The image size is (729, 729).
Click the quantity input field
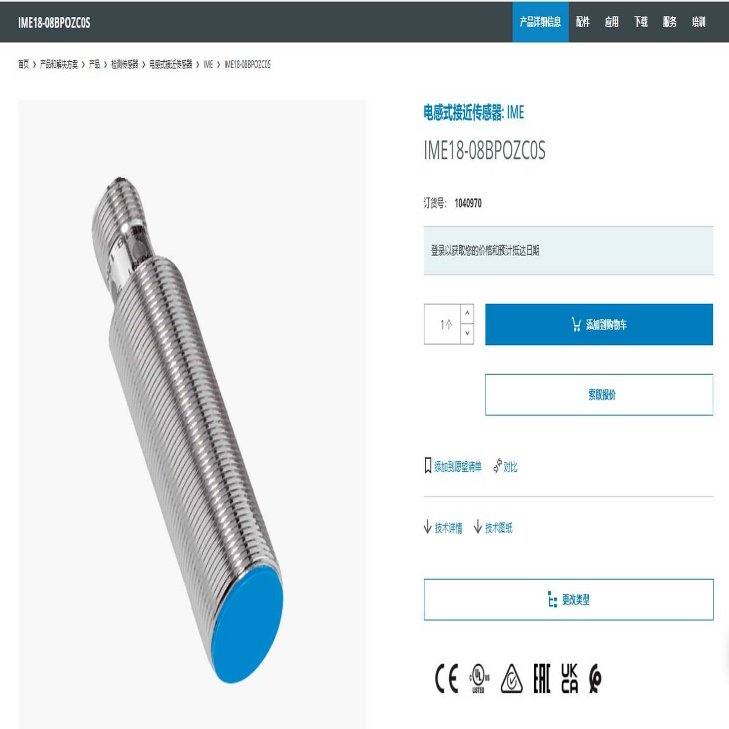(442, 324)
